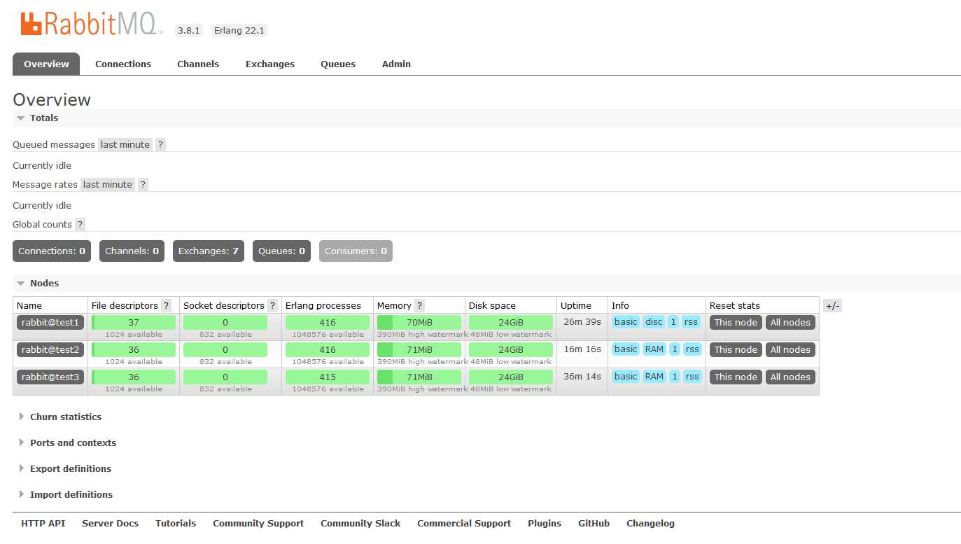Open help for Global counts

[80, 225]
